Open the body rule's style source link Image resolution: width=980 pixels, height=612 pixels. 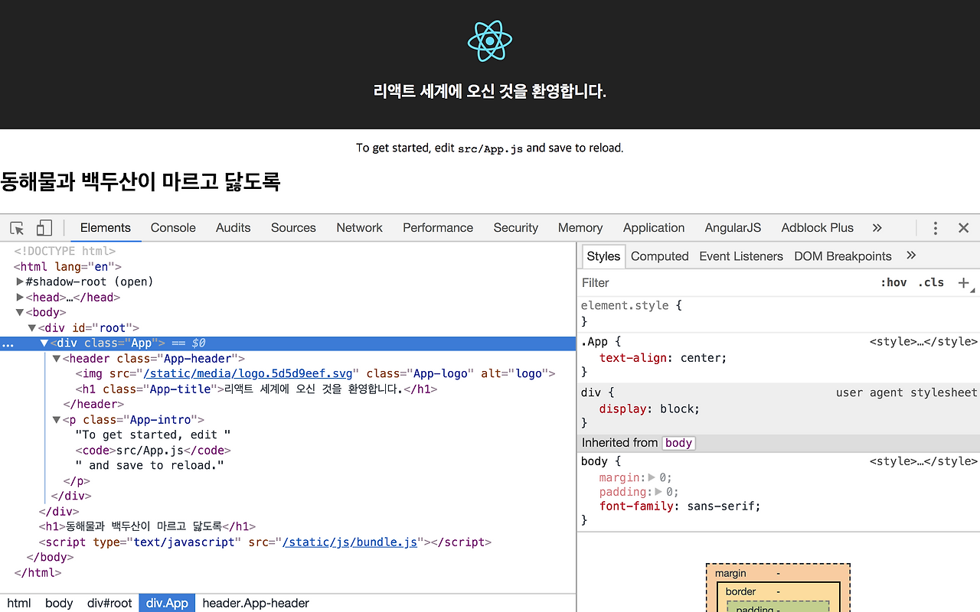tap(923, 461)
